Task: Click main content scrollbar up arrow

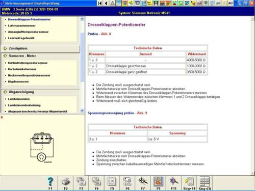Action: point(252,19)
